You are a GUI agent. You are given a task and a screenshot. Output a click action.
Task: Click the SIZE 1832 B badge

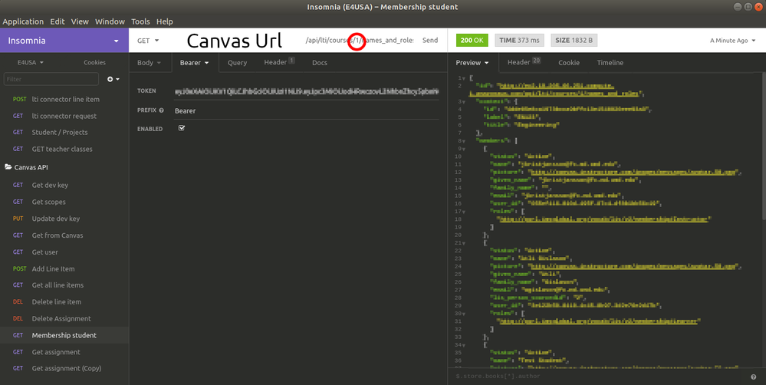coord(574,40)
